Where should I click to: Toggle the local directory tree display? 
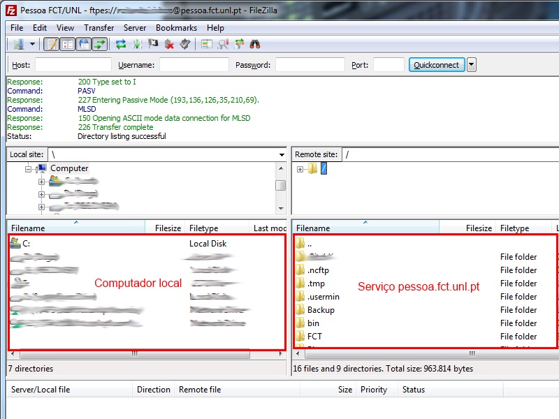click(67, 44)
